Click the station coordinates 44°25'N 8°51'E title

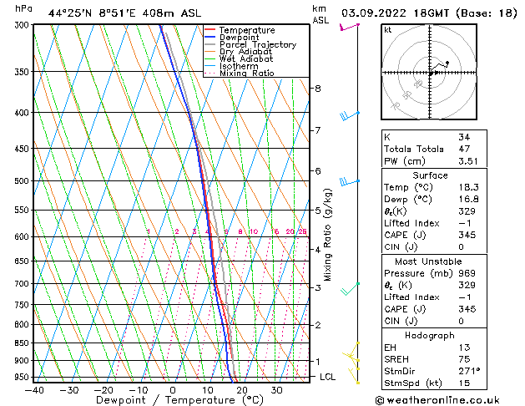[x=124, y=13]
